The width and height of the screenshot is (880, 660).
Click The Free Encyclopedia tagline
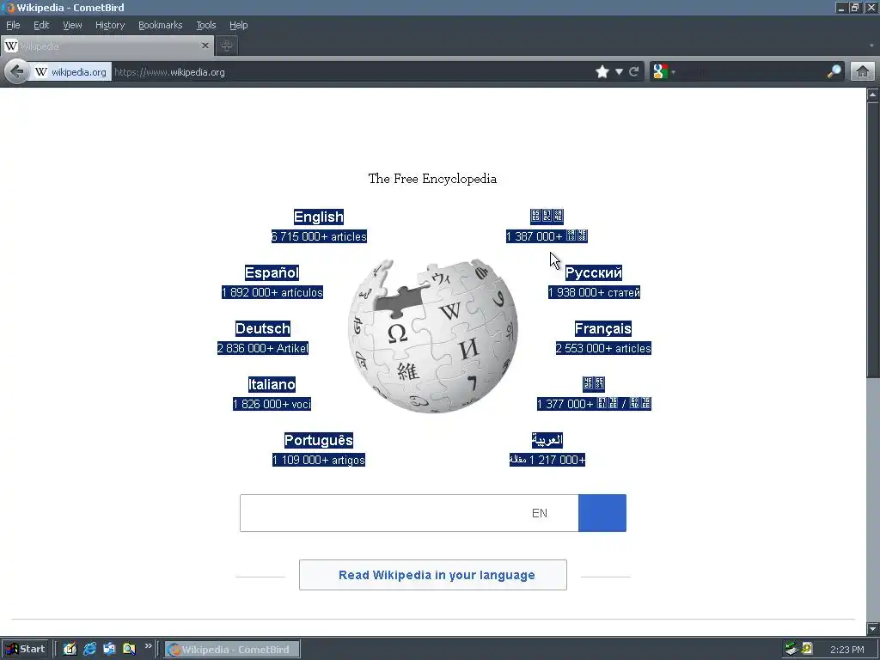click(432, 179)
